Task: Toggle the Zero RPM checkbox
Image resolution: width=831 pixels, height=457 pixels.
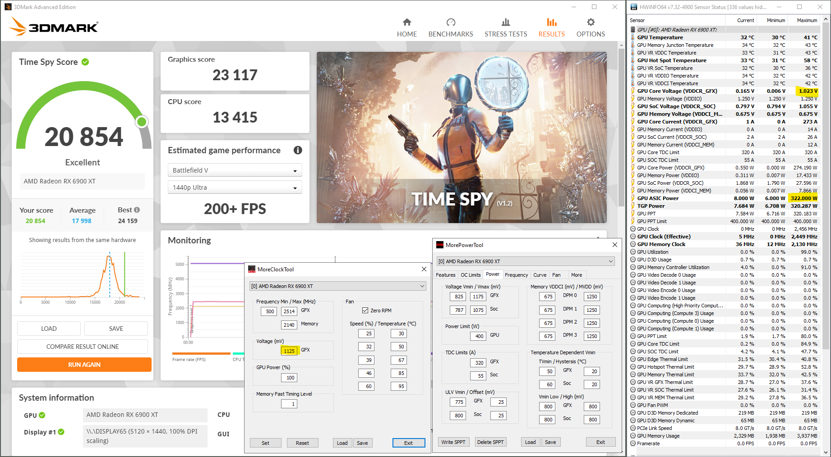Action: coord(365,311)
